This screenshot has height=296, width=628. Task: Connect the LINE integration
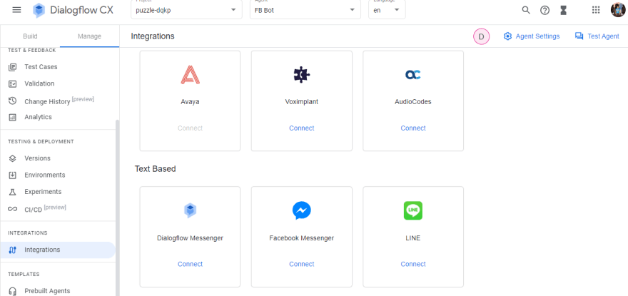[x=413, y=264]
